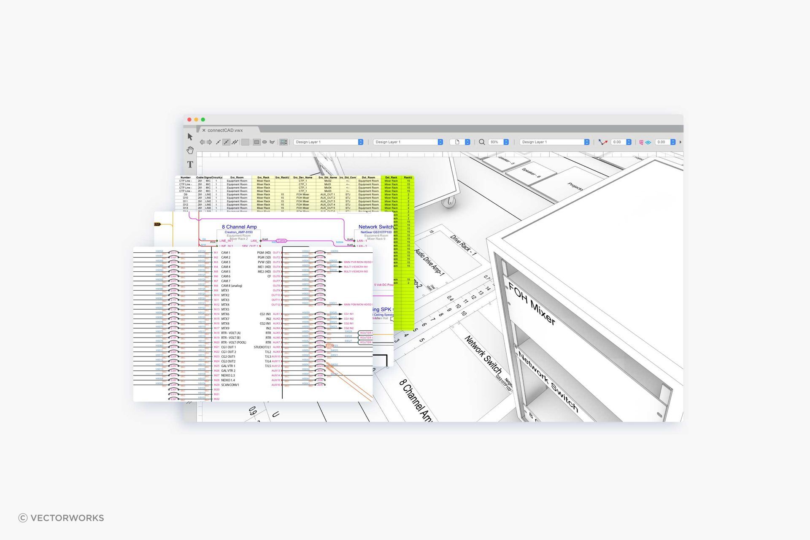This screenshot has width=810, height=540.
Task: Open the tool preferences settings icon
Action: coord(283,142)
